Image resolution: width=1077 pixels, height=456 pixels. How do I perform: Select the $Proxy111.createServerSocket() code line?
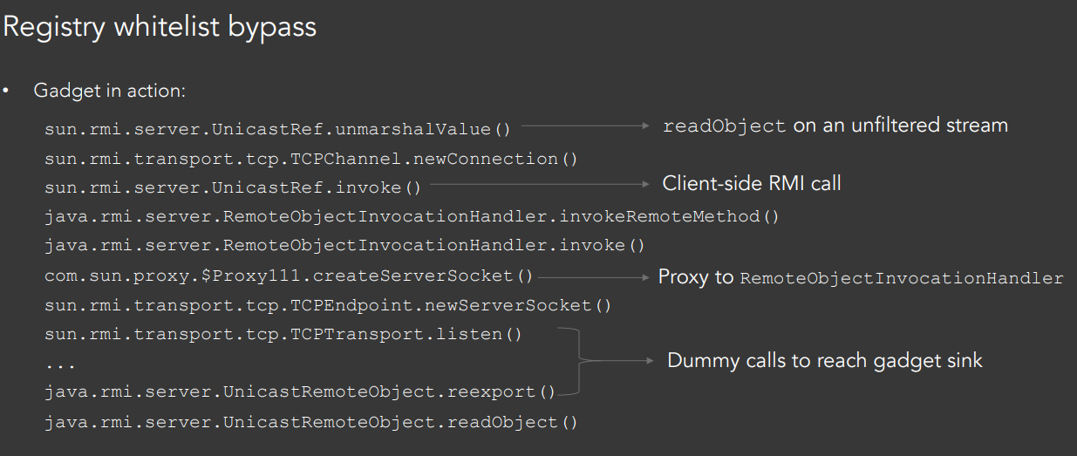click(289, 276)
